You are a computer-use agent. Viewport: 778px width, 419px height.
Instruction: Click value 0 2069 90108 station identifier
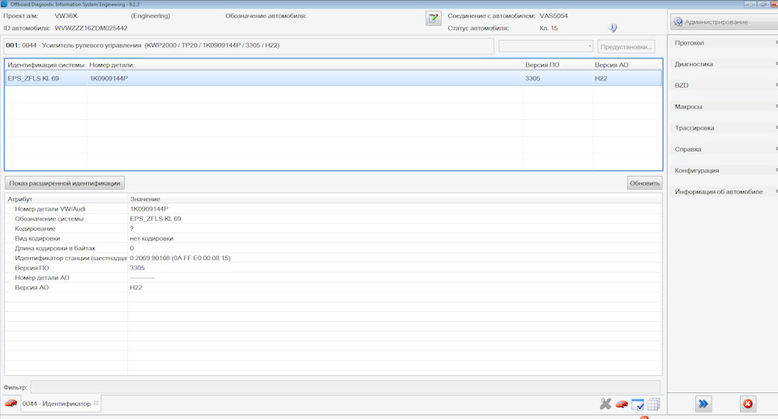(x=180, y=259)
